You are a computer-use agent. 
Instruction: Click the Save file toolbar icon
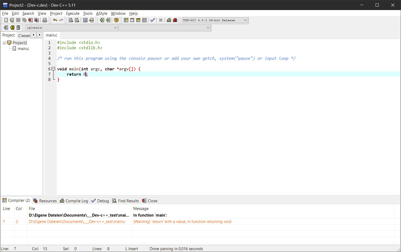coord(18,20)
